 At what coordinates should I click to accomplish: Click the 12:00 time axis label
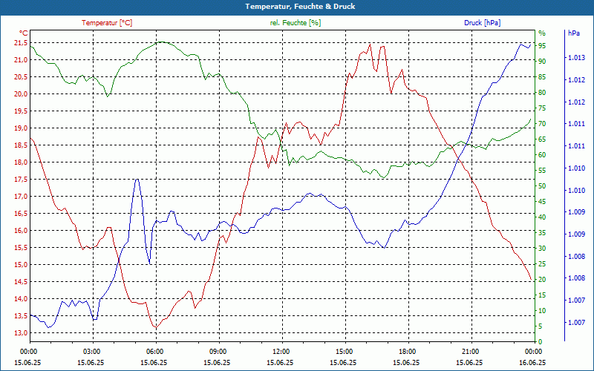(x=283, y=351)
